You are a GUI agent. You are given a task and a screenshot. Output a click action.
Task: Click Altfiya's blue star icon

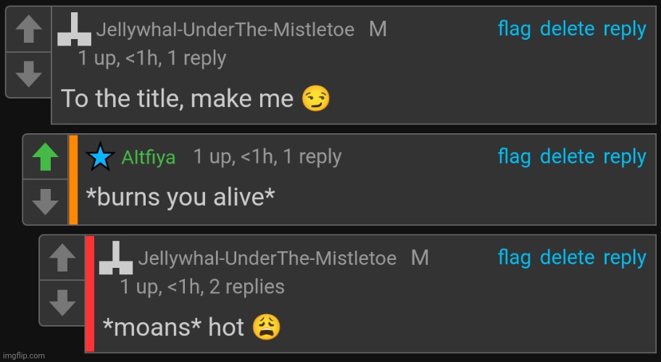pyautogui.click(x=100, y=157)
